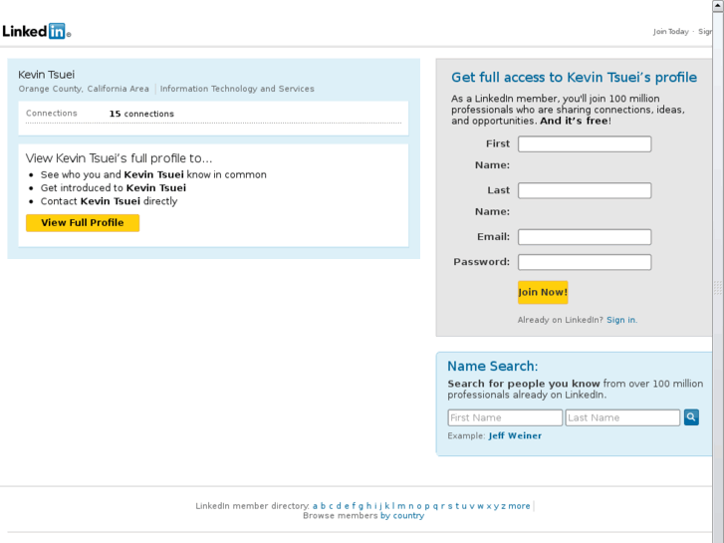
Task: Open member directory letter q
Action: (x=435, y=506)
